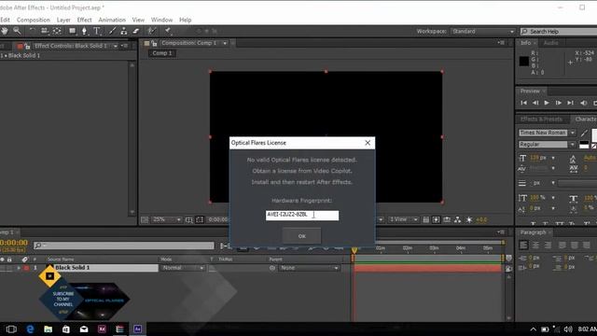Screen dimensions: 597x336
Task: Click the comp flowchart icon in viewer
Action: (x=457, y=220)
